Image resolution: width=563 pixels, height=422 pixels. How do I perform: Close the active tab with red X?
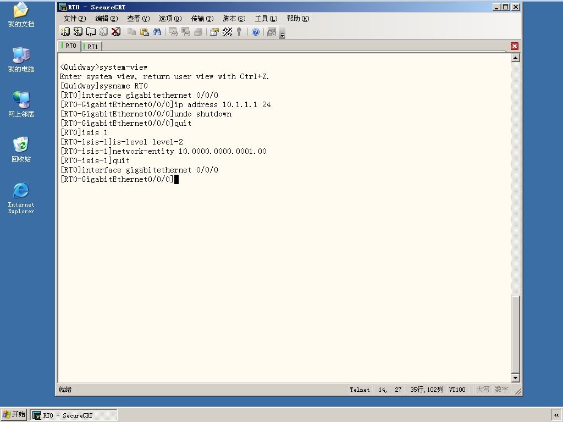click(x=515, y=46)
